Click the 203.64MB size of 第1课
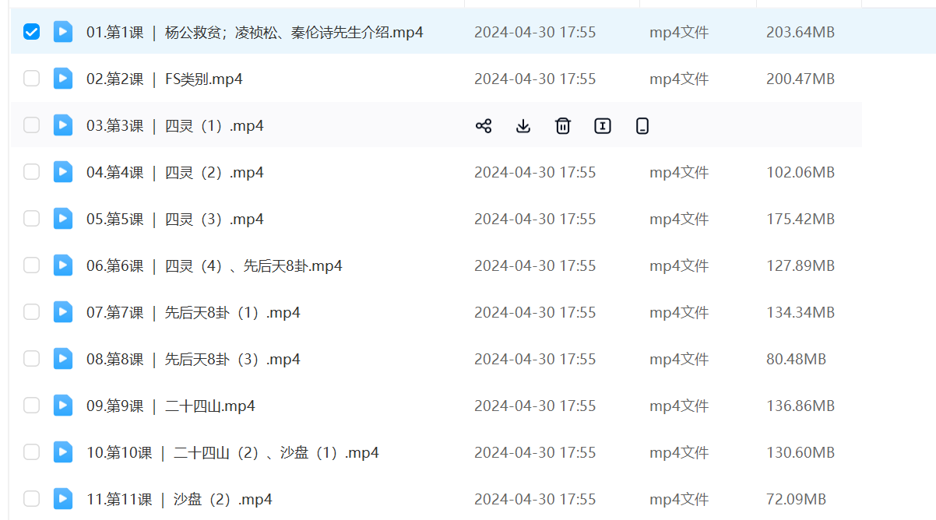 click(x=800, y=32)
